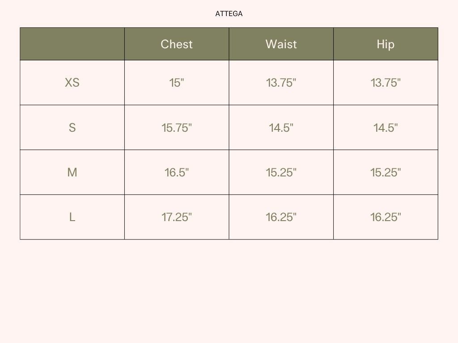Click the M waist value 15.25"
Viewport: 458px width, 343px height.
[281, 172]
